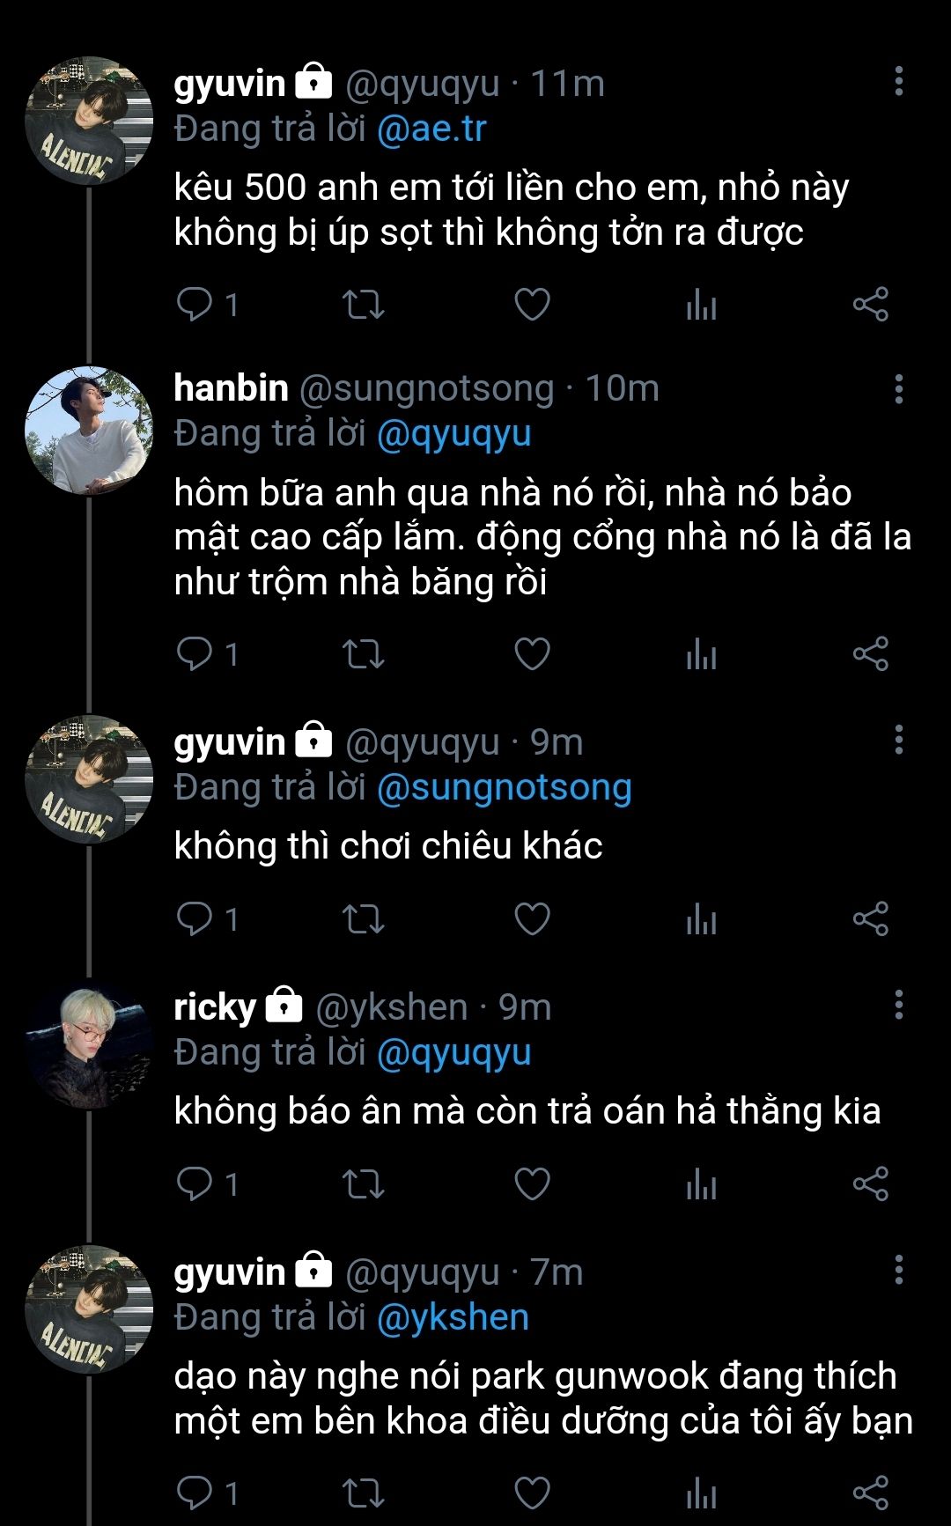Open more options on gyuvin's 11m tweet

(898, 81)
